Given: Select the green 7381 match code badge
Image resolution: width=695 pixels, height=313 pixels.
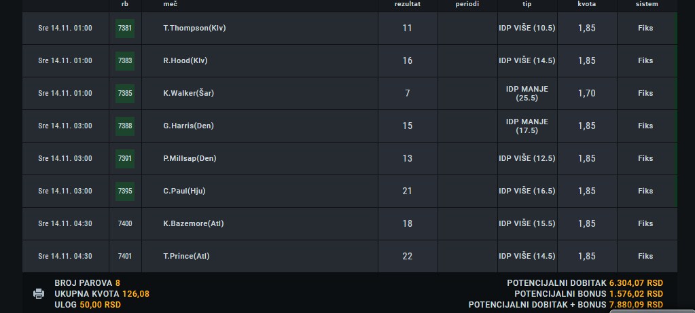Looking at the screenshot, I should pyautogui.click(x=125, y=29).
